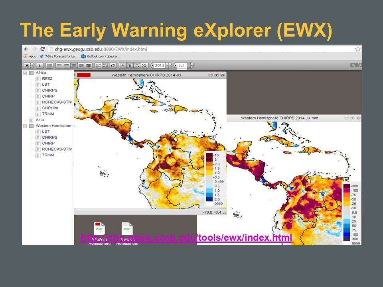This screenshot has width=383, height=287.
Task: Choose the anomaly (±) display icon
Action: tap(106, 65)
